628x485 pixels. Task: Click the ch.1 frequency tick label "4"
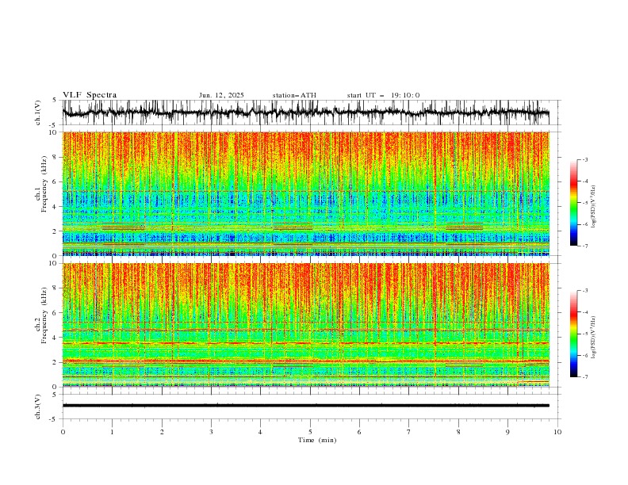(56, 207)
